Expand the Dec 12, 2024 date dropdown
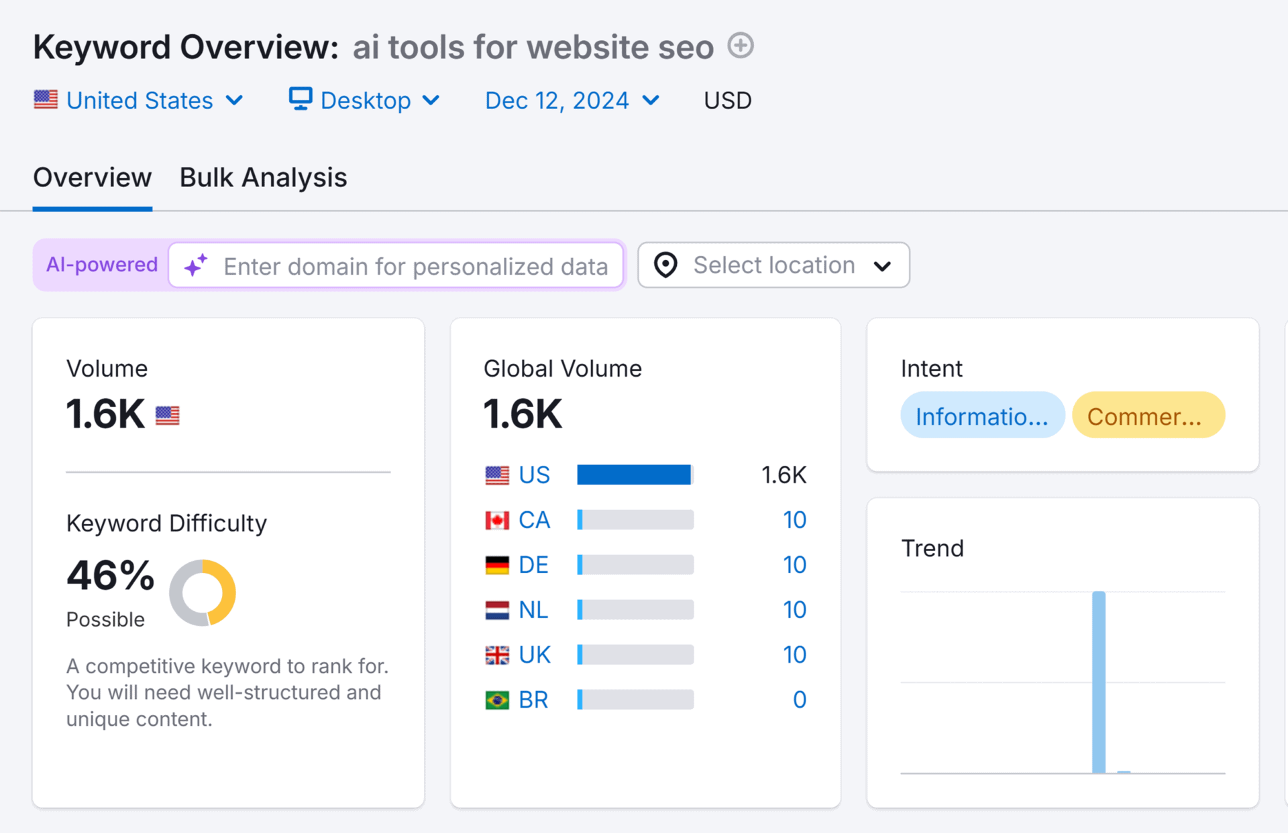This screenshot has width=1288, height=833. tap(571, 100)
